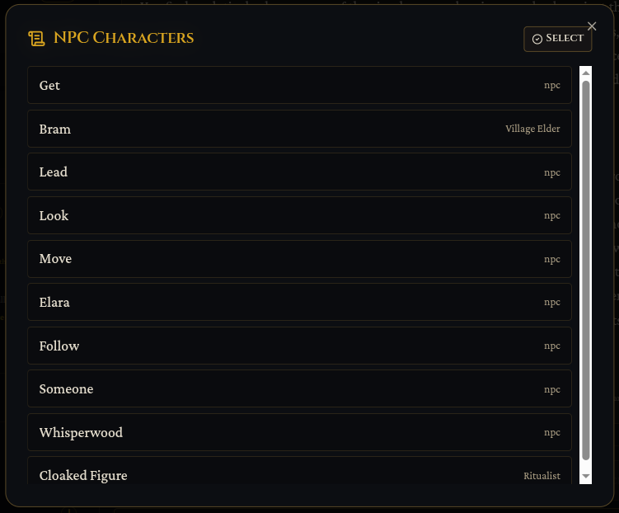
Task: Click the checkmark icon in Select button
Action: [x=537, y=39]
